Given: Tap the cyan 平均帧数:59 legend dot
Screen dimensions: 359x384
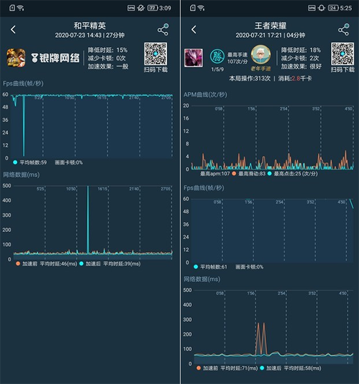Looking at the screenshot, I should (x=15, y=162).
